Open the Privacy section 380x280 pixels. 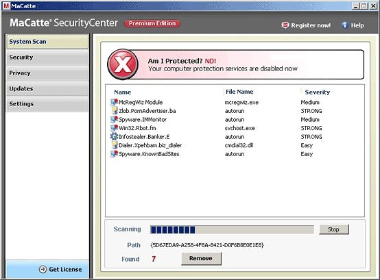pyautogui.click(x=47, y=73)
